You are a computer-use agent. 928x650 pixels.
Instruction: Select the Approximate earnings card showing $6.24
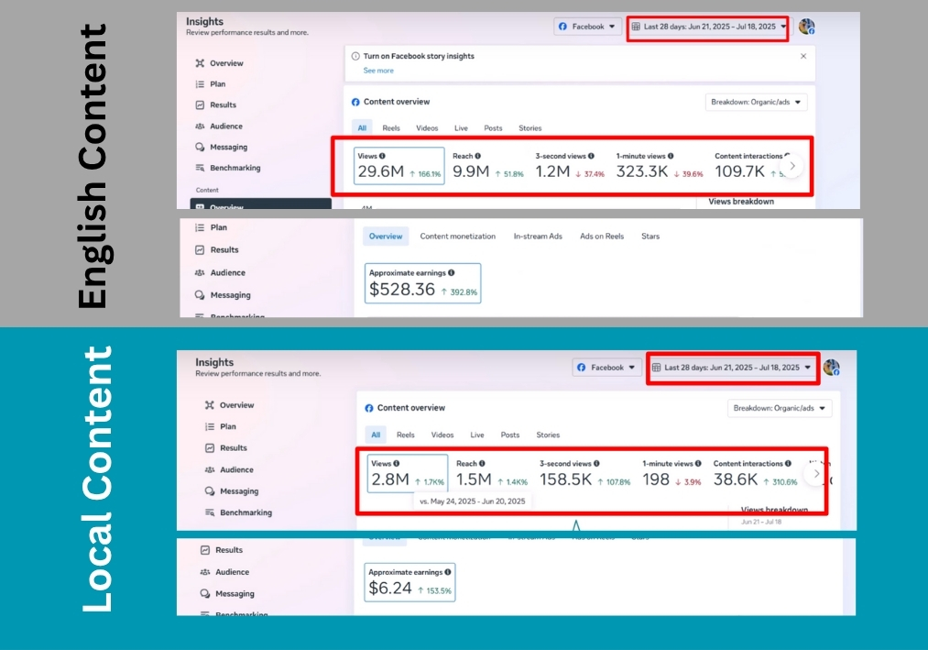(x=409, y=582)
